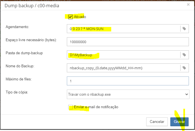The image size is (195, 131).
Task: Click the tag icon beside Agendamento field
Action: coord(184,28)
